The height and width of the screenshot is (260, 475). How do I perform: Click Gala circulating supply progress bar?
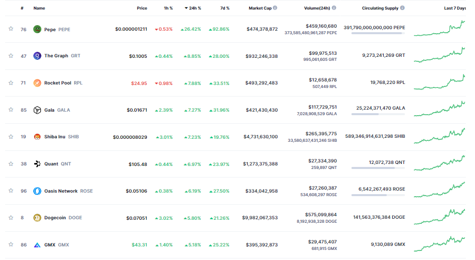pyautogui.click(x=378, y=114)
